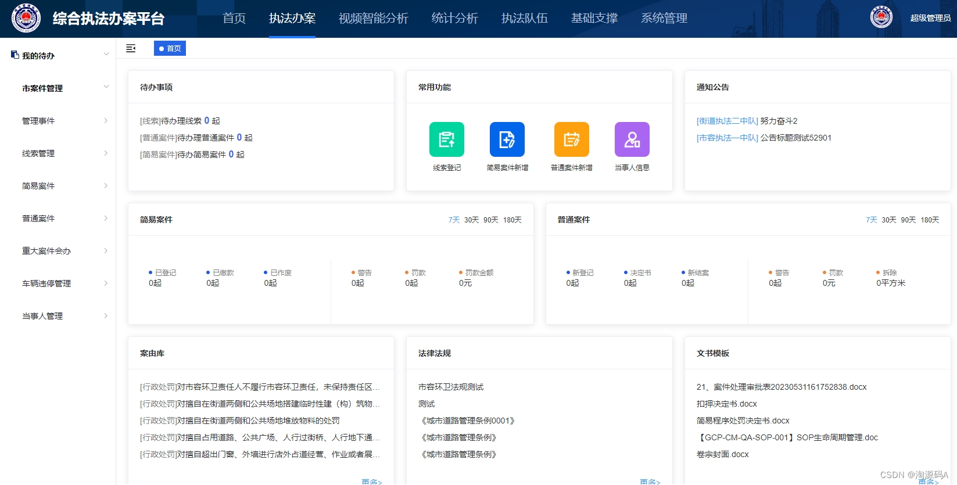The image size is (957, 485).
Task: Open the 案件处理审批表 docx template
Action: (x=782, y=387)
